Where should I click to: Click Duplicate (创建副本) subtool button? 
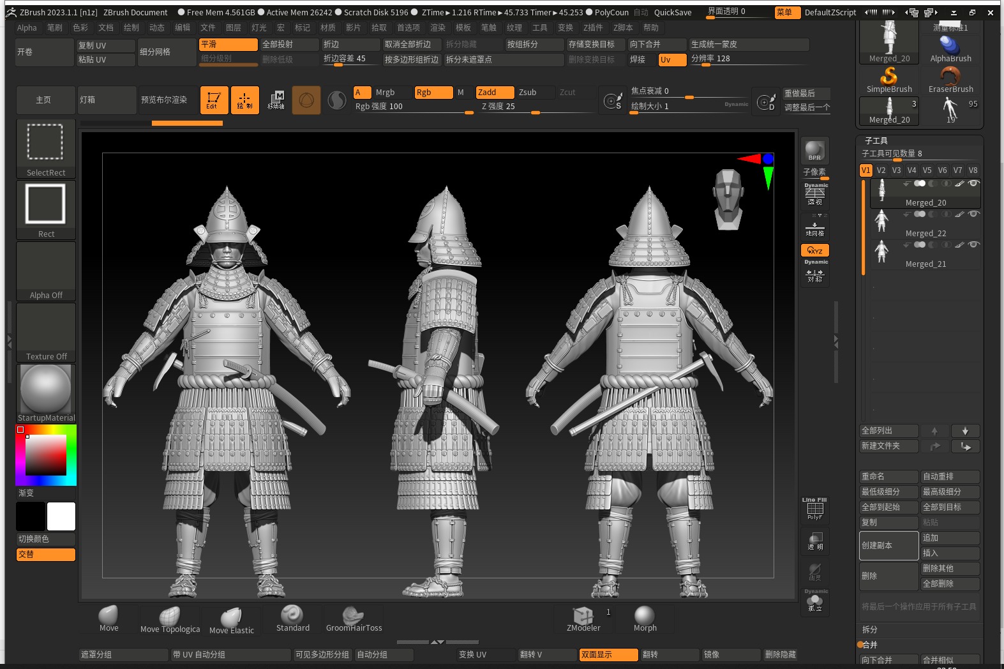click(889, 546)
